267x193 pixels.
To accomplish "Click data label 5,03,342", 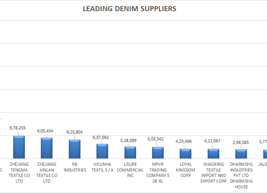I will (156, 139).
